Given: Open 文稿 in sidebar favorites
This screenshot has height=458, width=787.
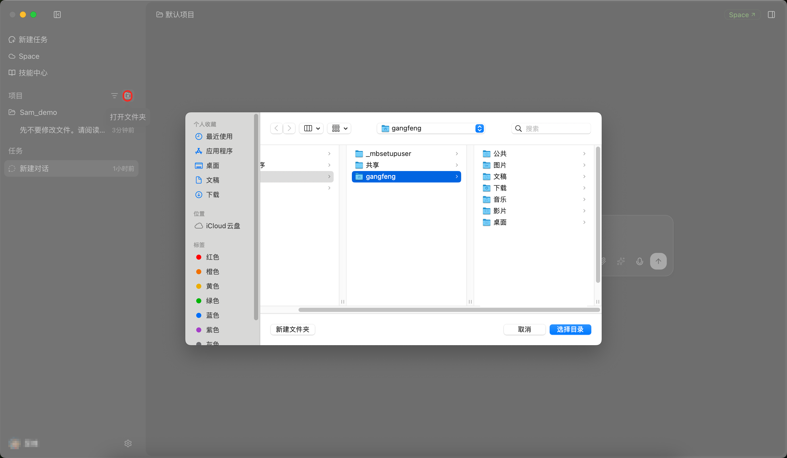Looking at the screenshot, I should (x=207, y=180).
